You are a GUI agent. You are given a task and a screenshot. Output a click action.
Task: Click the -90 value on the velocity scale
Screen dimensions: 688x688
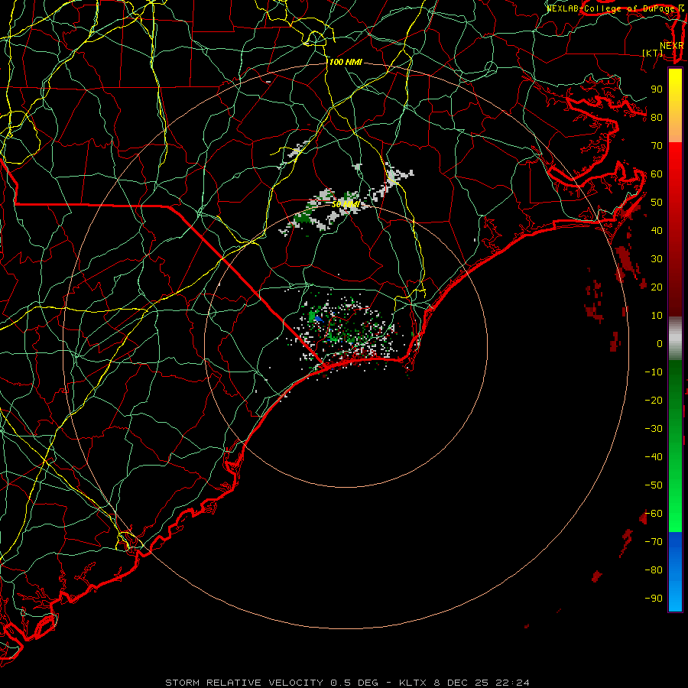(654, 599)
